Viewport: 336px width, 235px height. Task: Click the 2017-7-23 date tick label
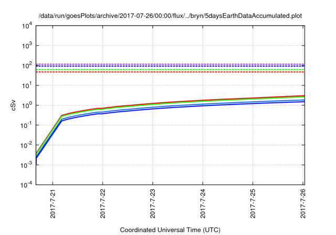[x=153, y=204]
